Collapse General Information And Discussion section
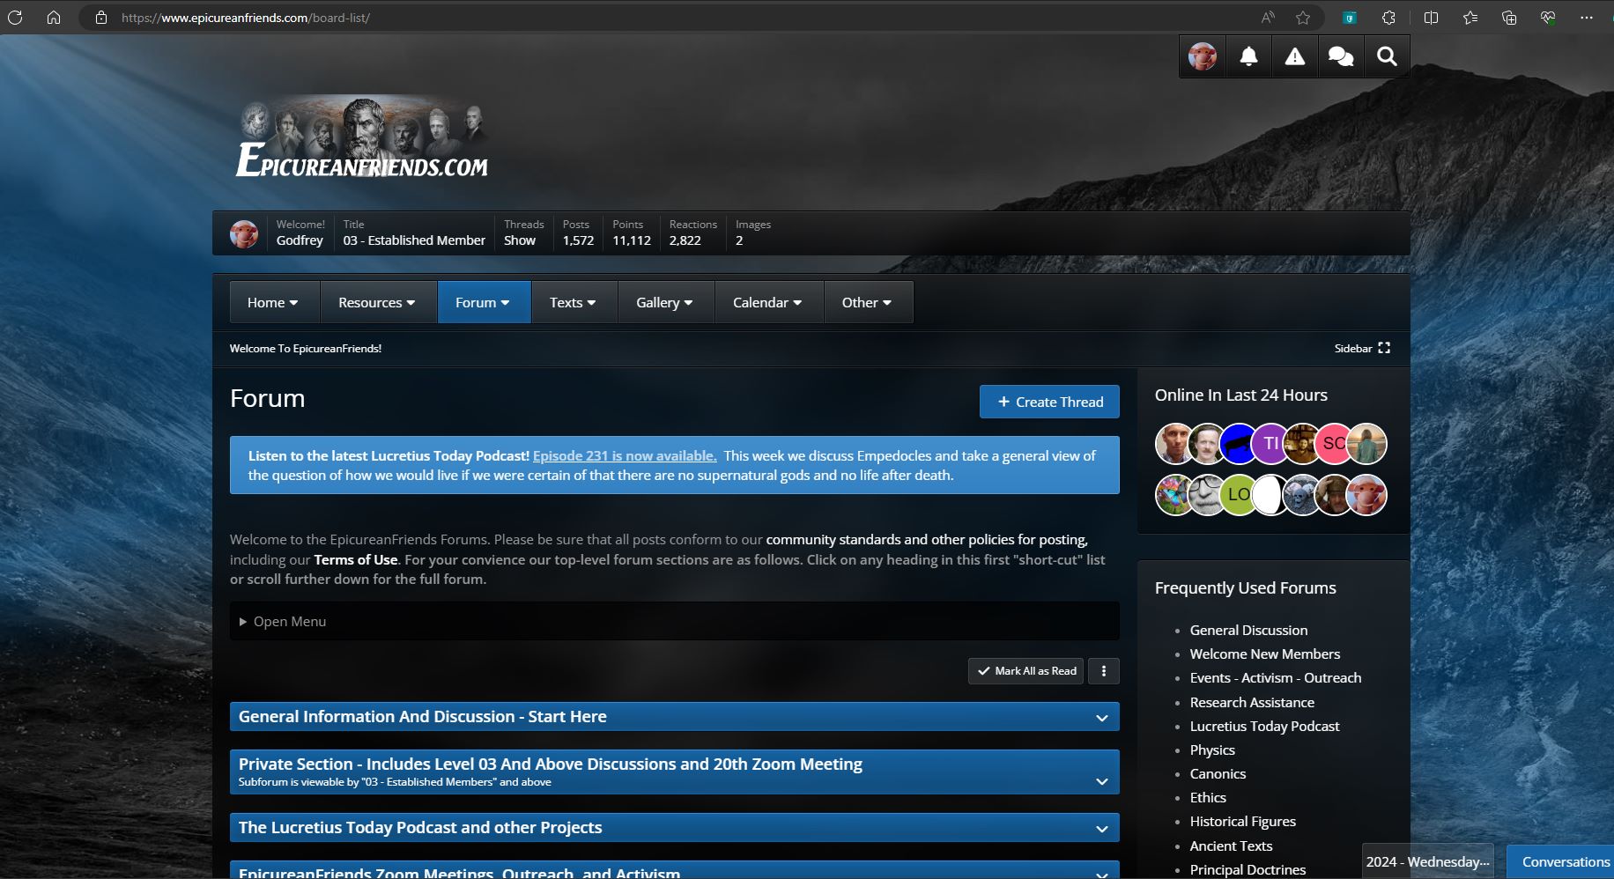Image resolution: width=1614 pixels, height=879 pixels. point(1101,718)
